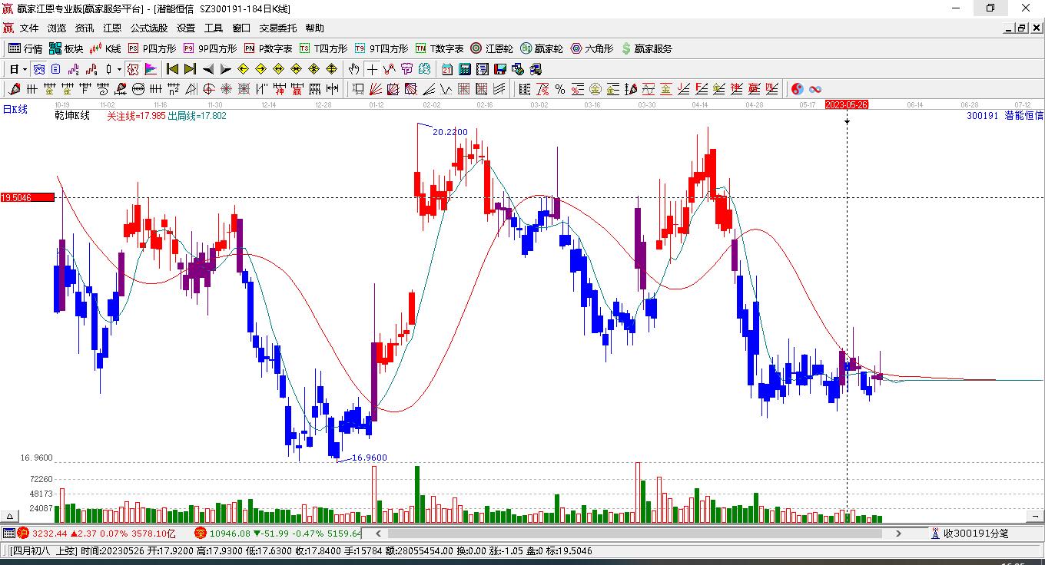Click the horizontal scrollbar left arrow
1045x565 pixels.
click(378, 533)
